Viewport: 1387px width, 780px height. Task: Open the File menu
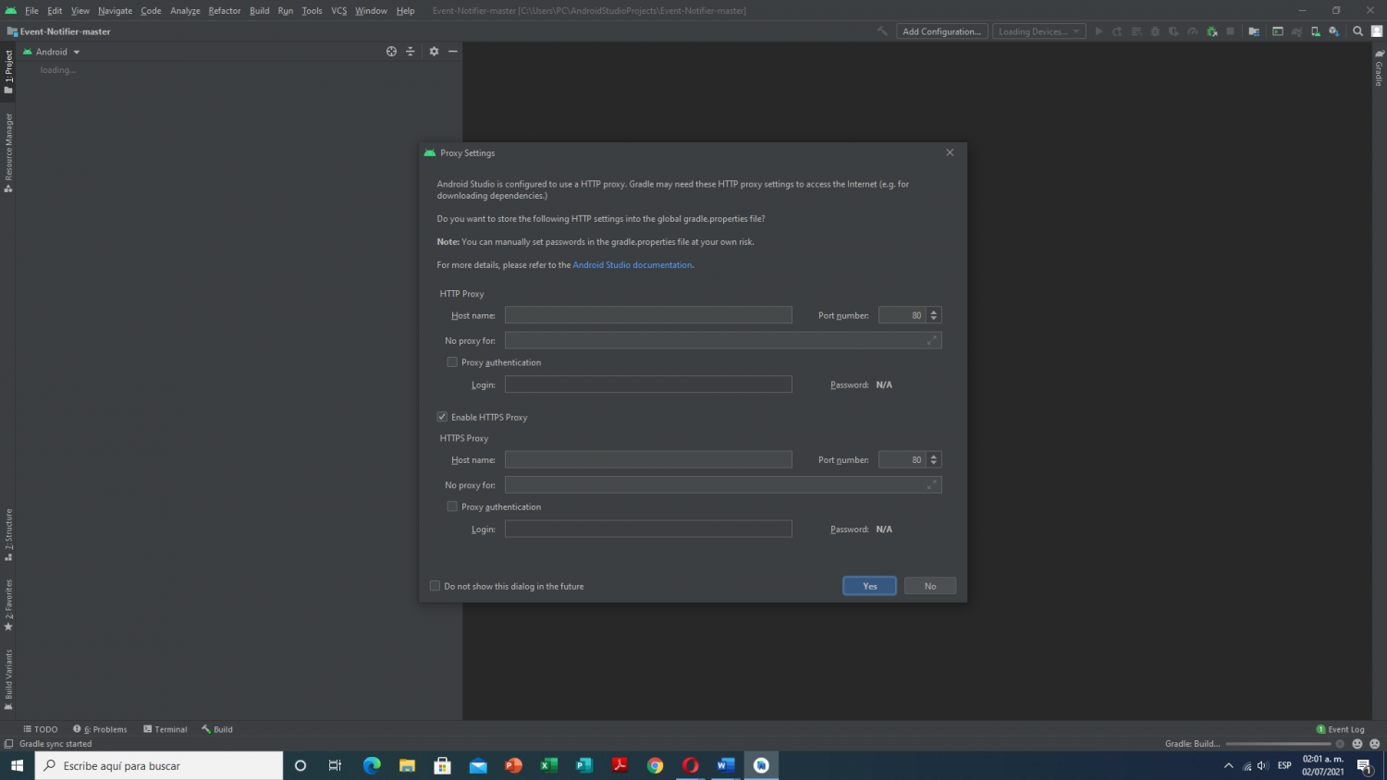(x=31, y=11)
